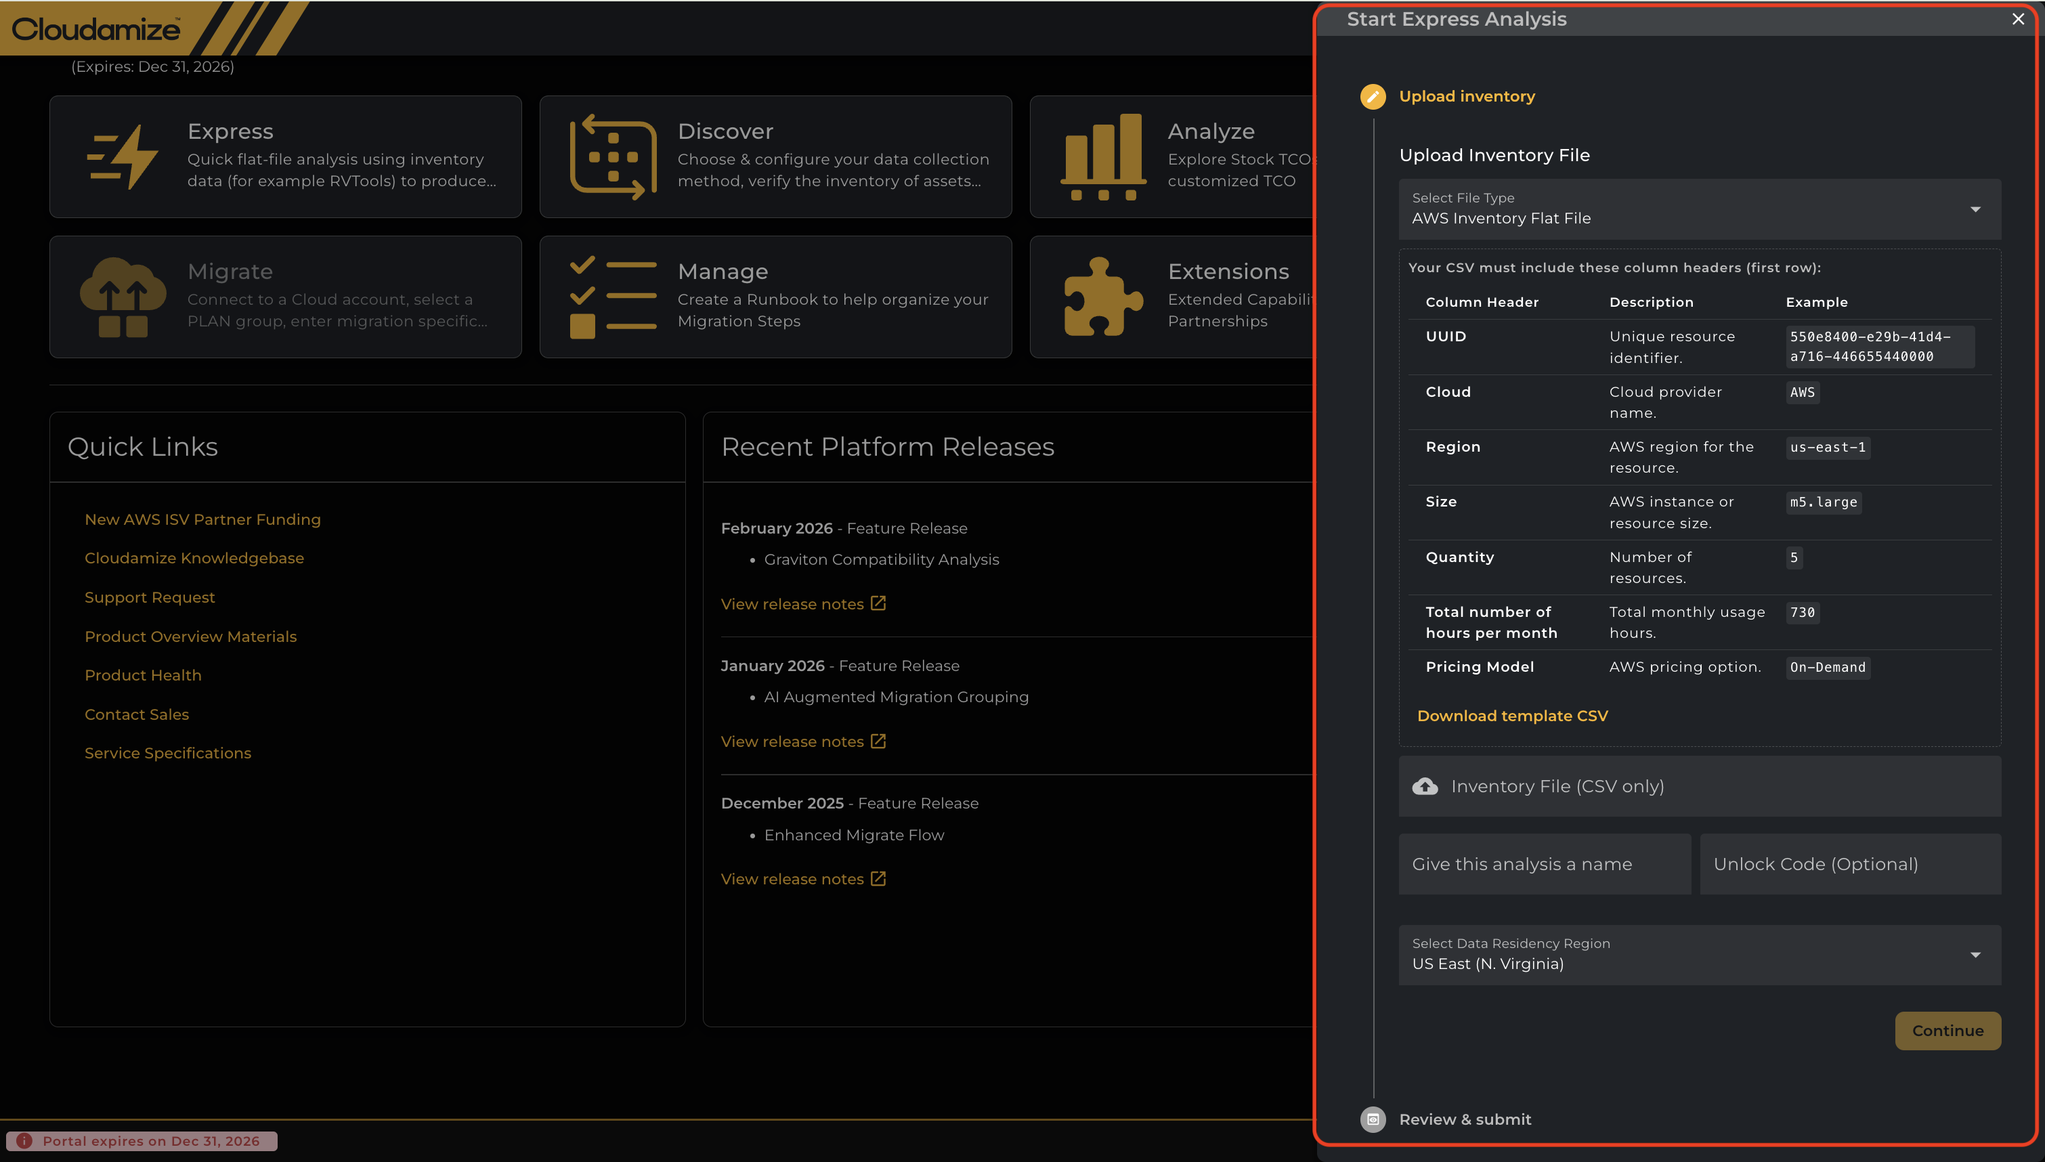Image resolution: width=2045 pixels, height=1162 pixels.
Task: Open the Contact Sales link
Action: [136, 714]
